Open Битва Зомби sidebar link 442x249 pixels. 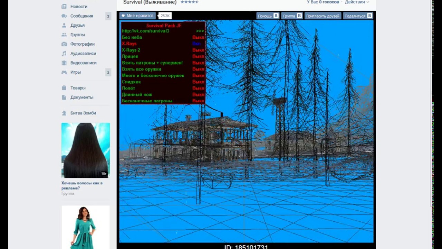[x=83, y=113]
